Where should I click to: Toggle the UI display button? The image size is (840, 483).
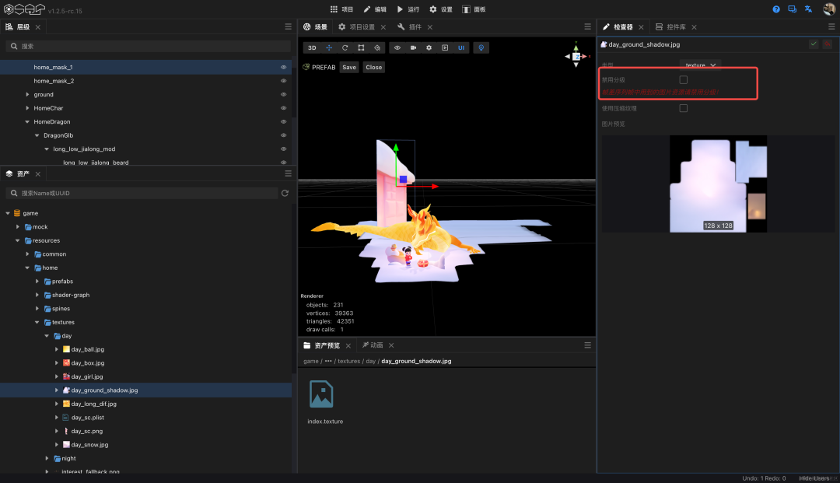(x=460, y=47)
